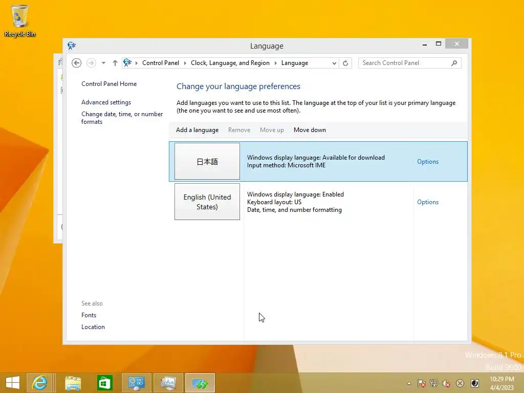Launch Internet Explorer from taskbar
This screenshot has width=524, height=393.
(39, 383)
